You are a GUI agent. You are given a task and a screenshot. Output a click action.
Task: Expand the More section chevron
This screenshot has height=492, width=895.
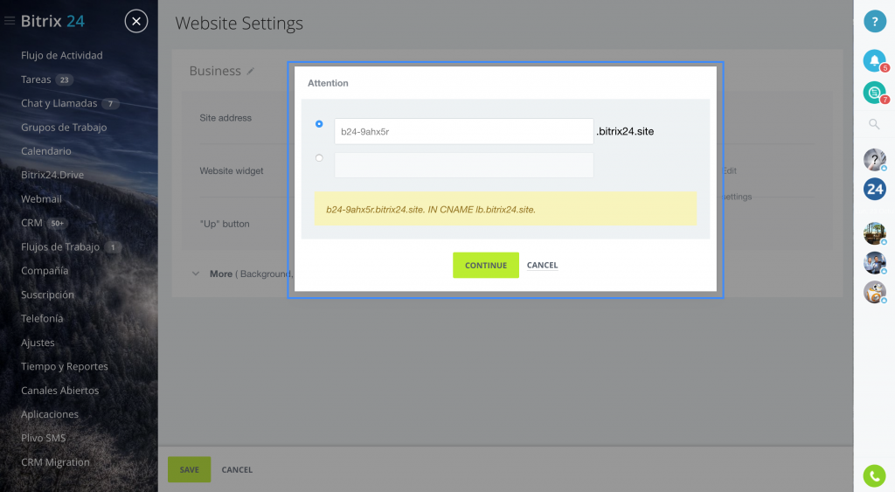pyautogui.click(x=196, y=274)
